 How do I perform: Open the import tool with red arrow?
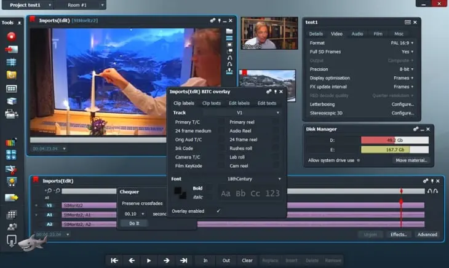click(x=11, y=49)
